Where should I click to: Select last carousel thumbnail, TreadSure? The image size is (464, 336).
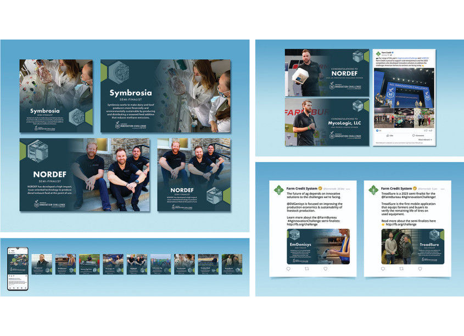(x=232, y=264)
